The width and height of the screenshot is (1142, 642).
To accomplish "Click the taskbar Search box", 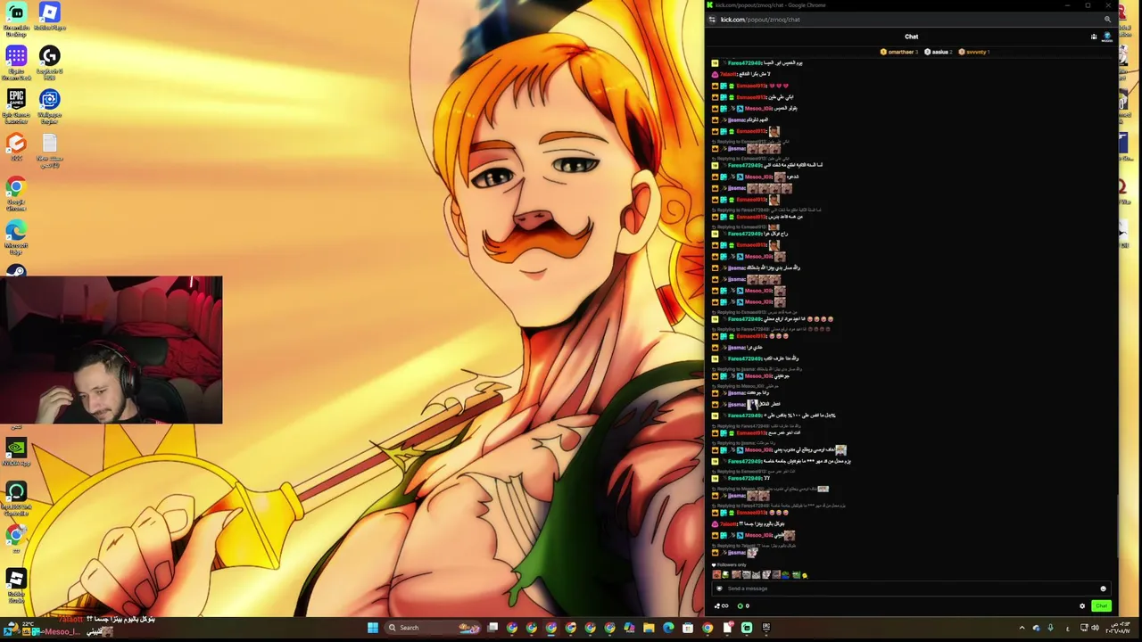I will pos(433,628).
